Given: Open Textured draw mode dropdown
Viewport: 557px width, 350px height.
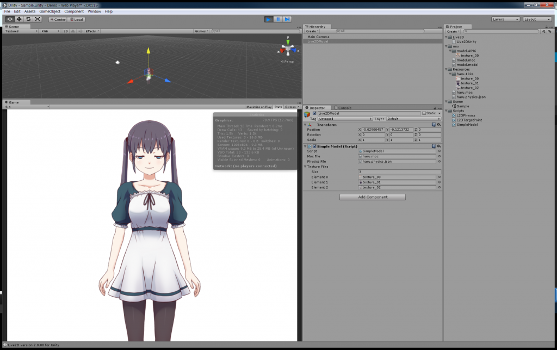Looking at the screenshot, I should 21,31.
